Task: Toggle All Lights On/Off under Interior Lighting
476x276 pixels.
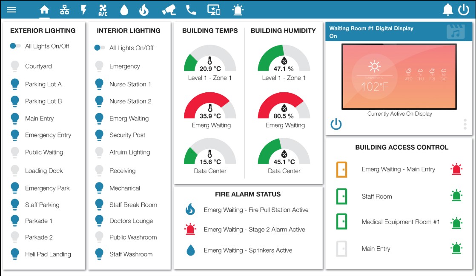Action: pyautogui.click(x=99, y=48)
